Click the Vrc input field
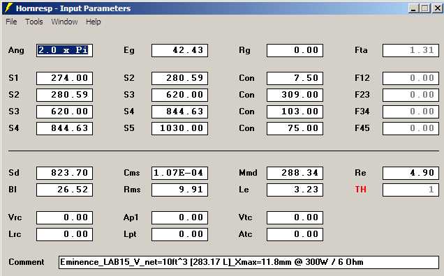The width and height of the screenshot is (444, 276). 64,217
